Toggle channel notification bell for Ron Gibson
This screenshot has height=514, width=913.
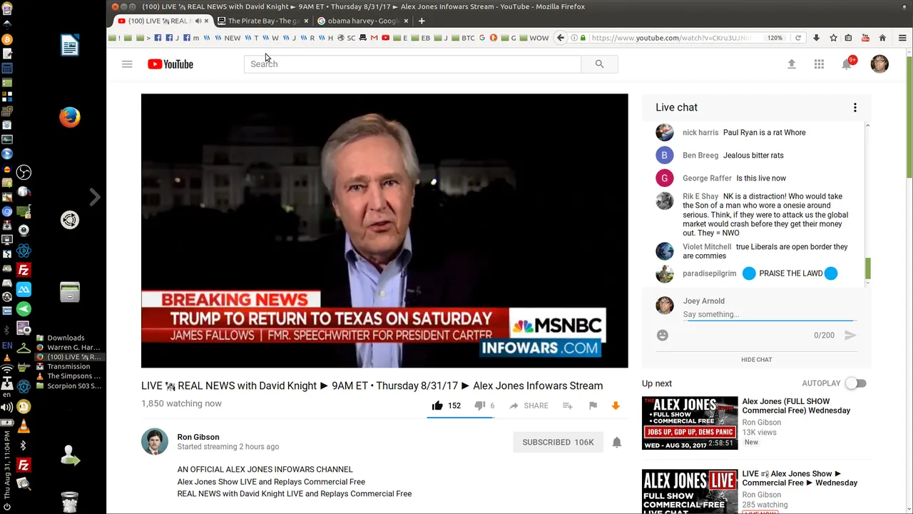pyautogui.click(x=617, y=442)
